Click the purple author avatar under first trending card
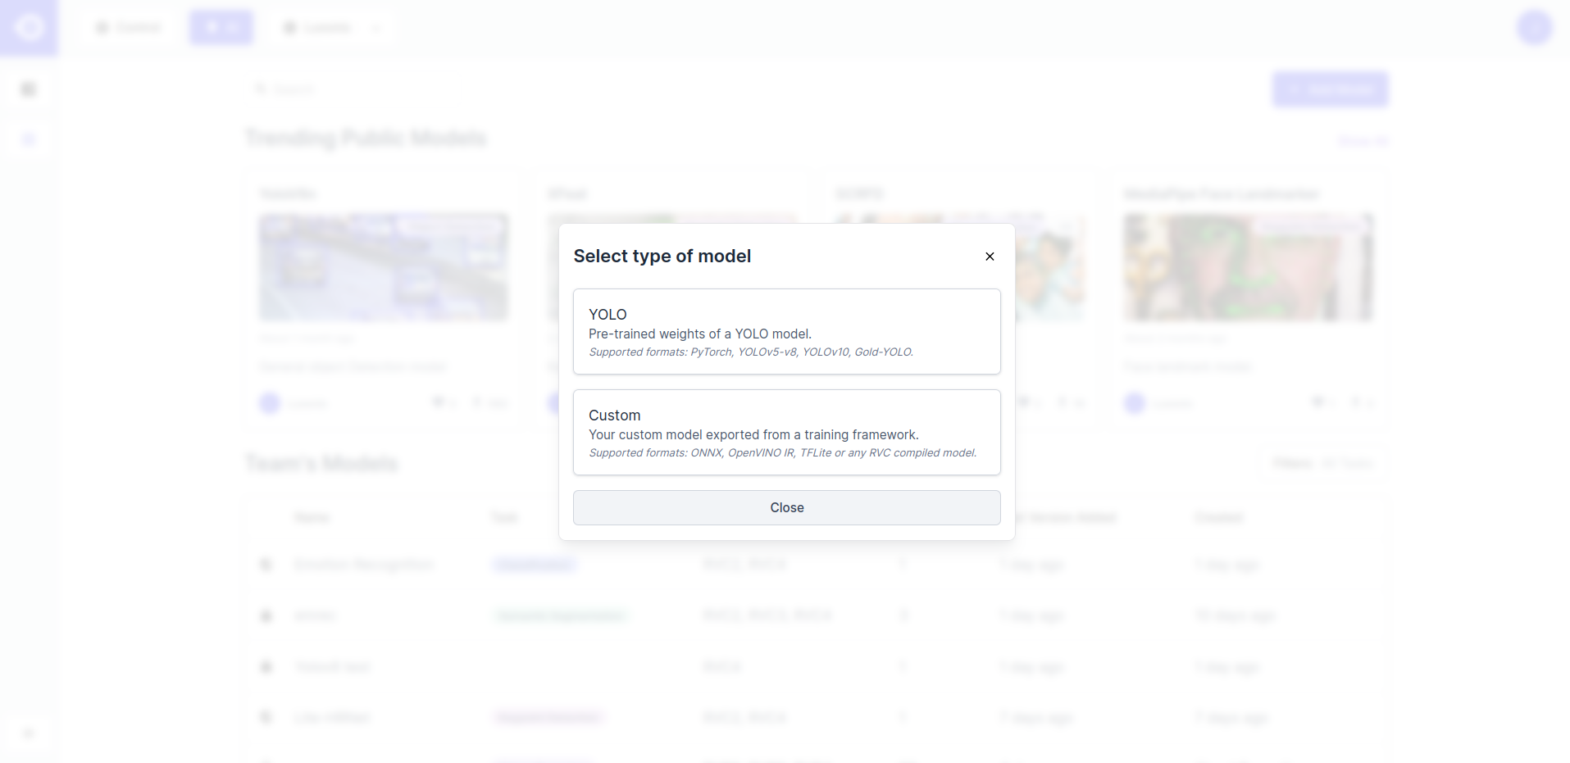The height and width of the screenshot is (763, 1570). [270, 403]
